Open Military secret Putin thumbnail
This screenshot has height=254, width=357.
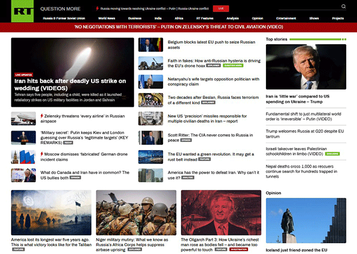click(23, 138)
